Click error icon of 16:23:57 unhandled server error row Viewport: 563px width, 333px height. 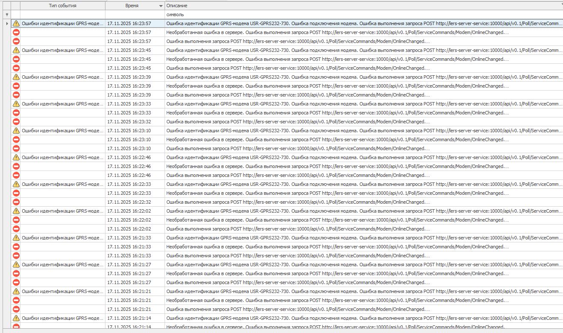[x=16, y=32]
